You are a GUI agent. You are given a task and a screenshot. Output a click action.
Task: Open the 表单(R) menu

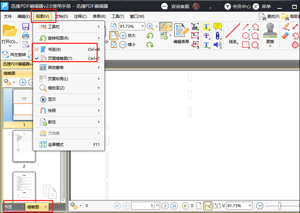(x=99, y=16)
